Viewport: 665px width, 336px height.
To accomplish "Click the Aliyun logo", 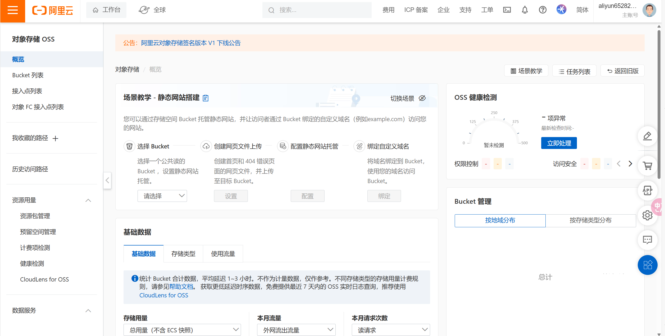I will pos(53,11).
